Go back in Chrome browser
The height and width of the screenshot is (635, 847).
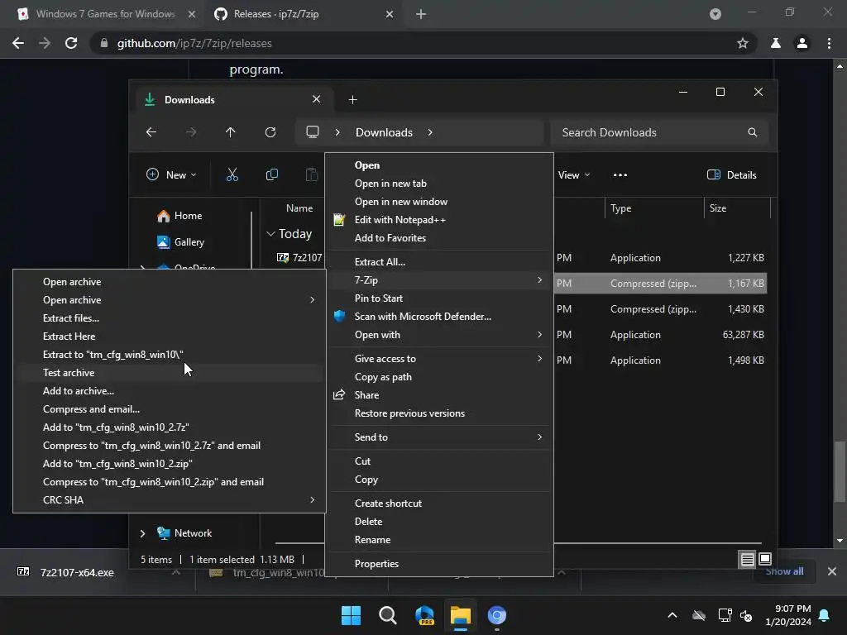[x=18, y=43]
